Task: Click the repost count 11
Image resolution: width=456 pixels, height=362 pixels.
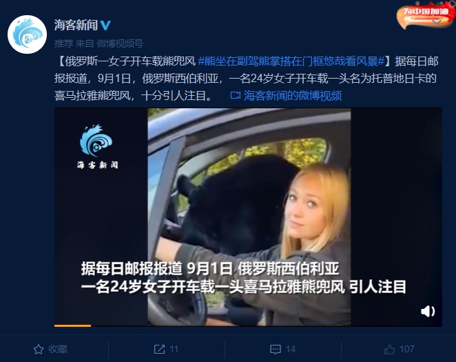Action: [x=174, y=349]
